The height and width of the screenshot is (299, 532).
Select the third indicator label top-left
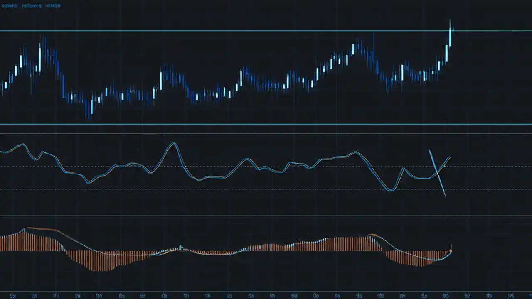click(53, 5)
